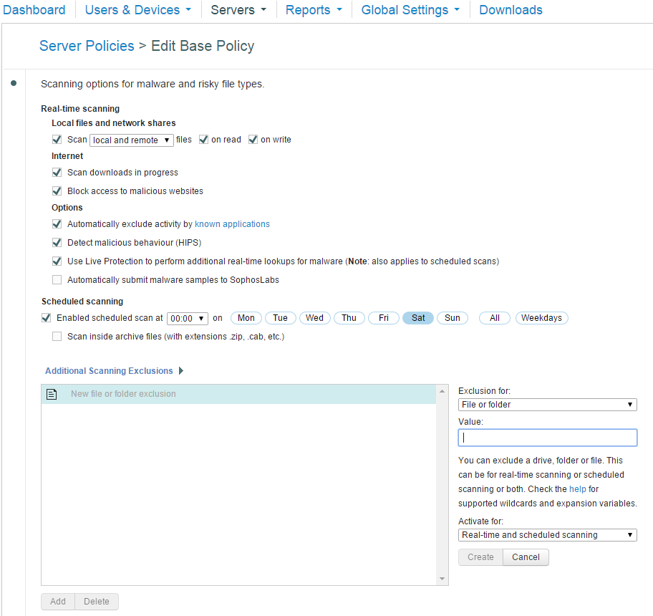Expand Additional Scanning Exclusions arrow
Screen dimensions: 653x616
tap(181, 371)
